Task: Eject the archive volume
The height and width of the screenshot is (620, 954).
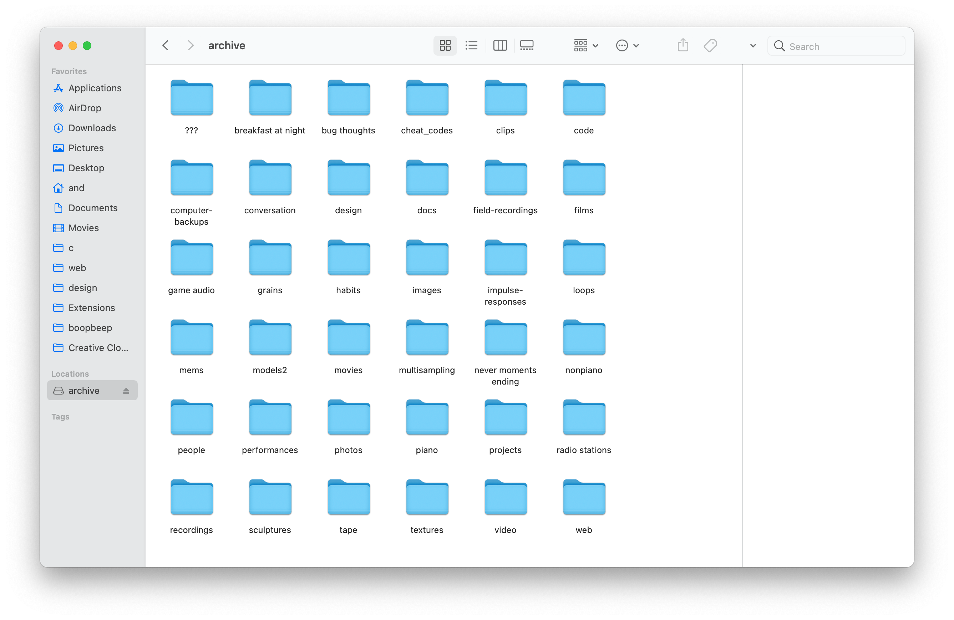Action: 126,391
